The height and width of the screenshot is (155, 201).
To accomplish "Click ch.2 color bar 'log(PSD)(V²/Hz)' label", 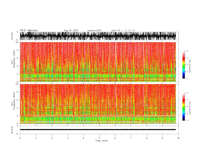I will [190, 108].
